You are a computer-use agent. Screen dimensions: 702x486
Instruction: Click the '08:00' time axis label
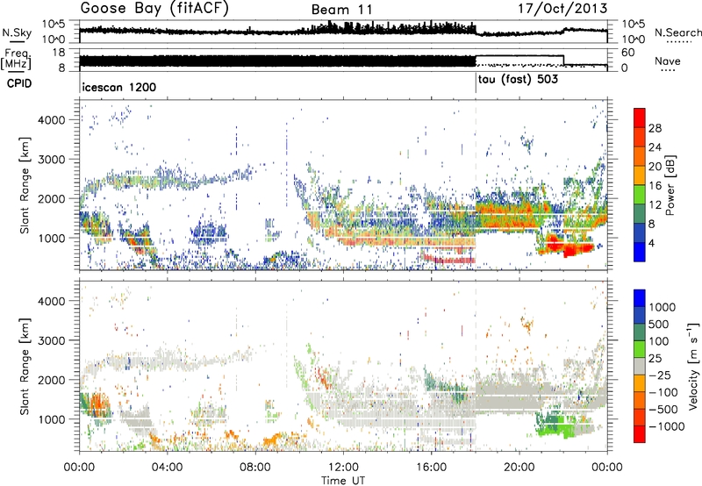point(255,468)
